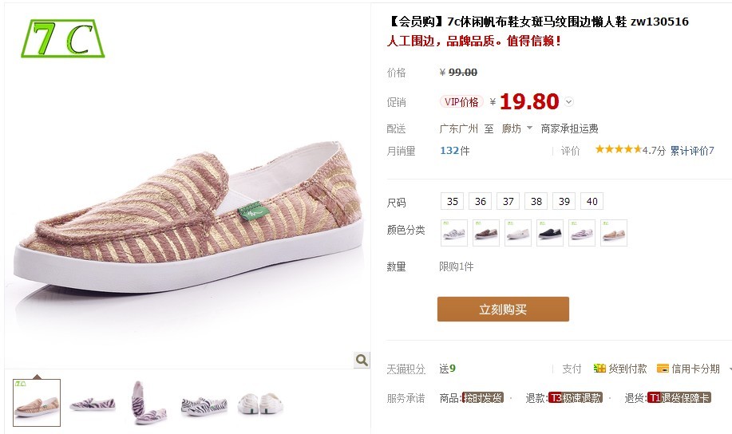Click the 7C brand logo
The width and height of the screenshot is (732, 434).
pos(62,39)
